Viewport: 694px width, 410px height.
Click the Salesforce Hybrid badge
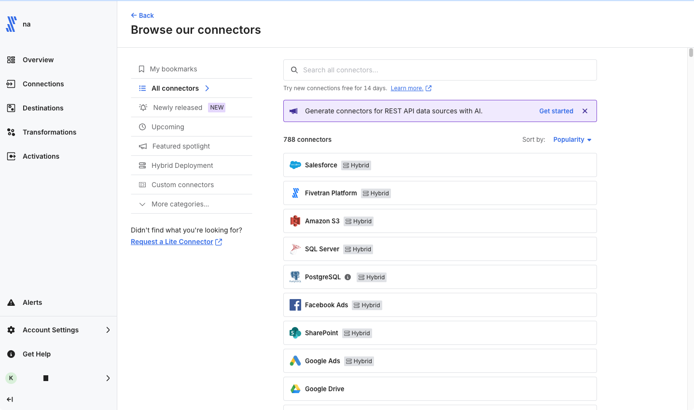click(x=356, y=165)
